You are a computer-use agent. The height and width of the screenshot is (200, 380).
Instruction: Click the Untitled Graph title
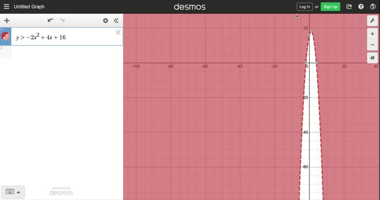(x=29, y=7)
